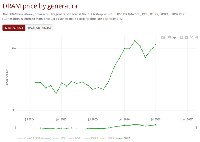This screenshot has width=200, height=142.
Task: Download plot as PNG camera icon
Action: click(163, 37)
